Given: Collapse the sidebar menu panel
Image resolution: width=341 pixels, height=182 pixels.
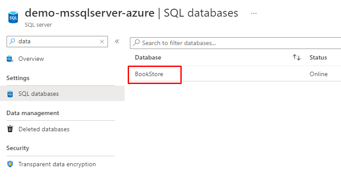Looking at the screenshot, I should pos(117,42).
